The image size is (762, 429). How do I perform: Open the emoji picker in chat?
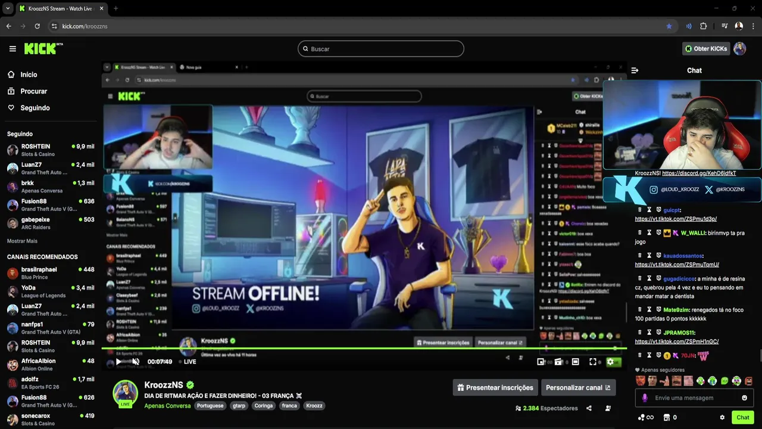(x=744, y=398)
